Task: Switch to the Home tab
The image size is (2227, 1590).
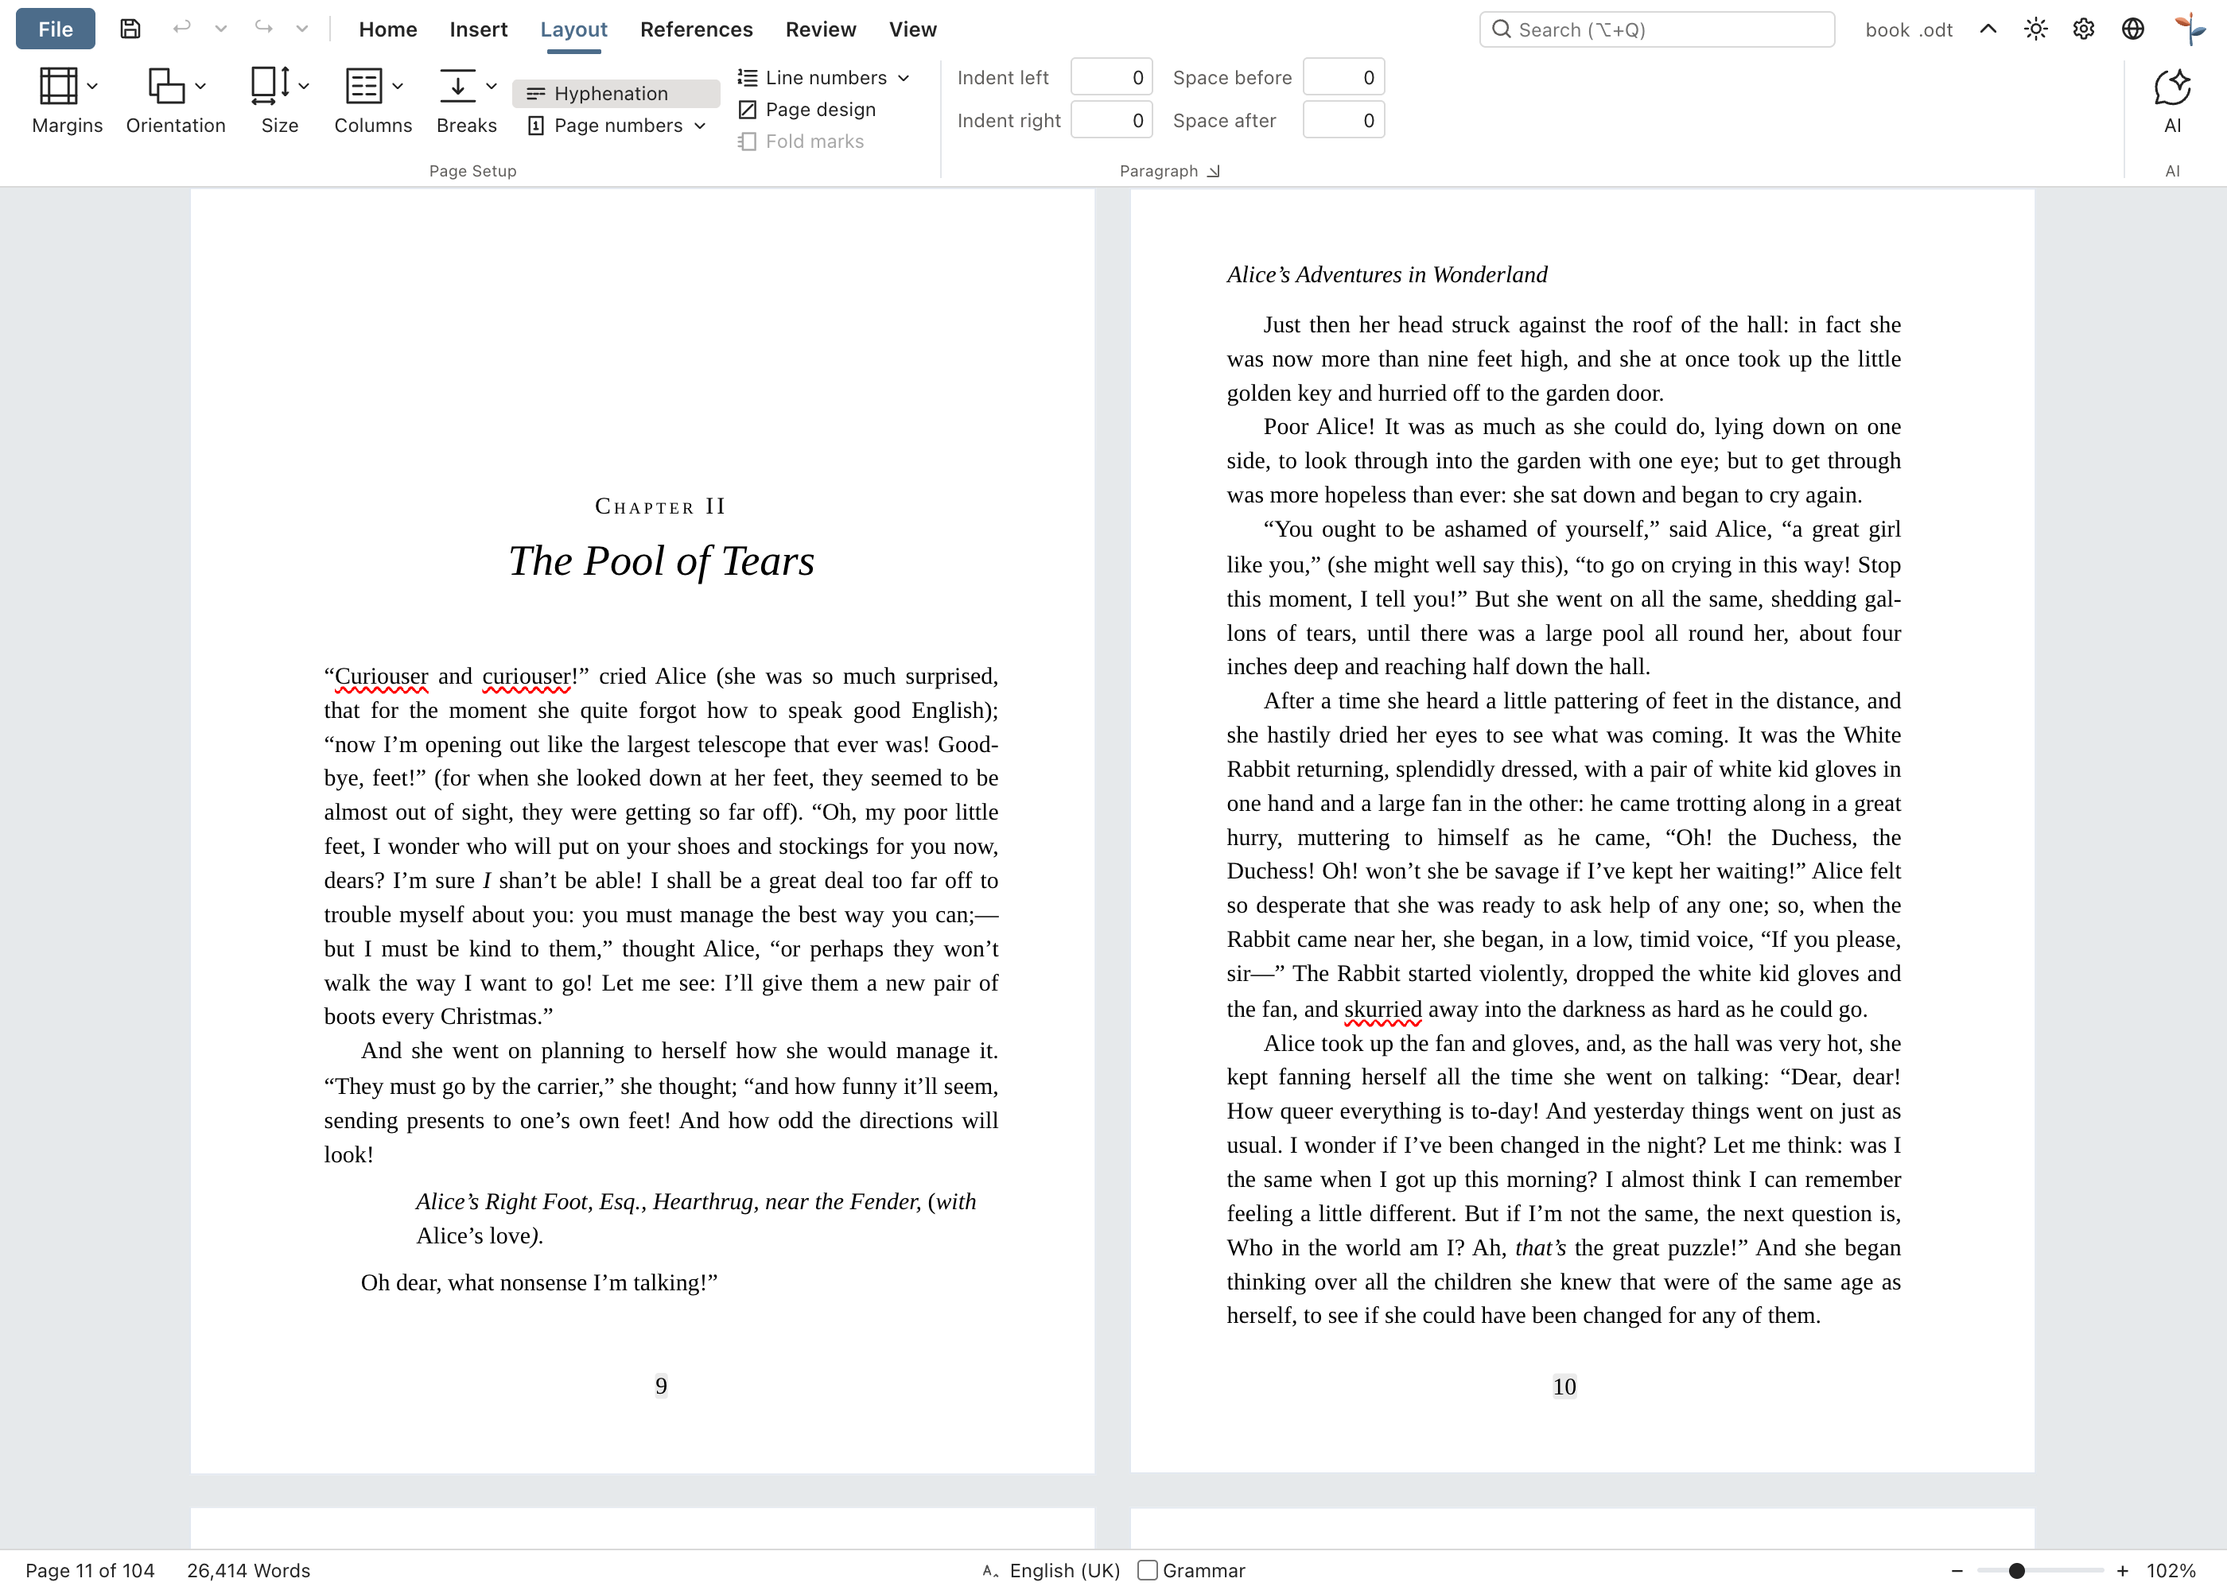Action: [x=388, y=29]
